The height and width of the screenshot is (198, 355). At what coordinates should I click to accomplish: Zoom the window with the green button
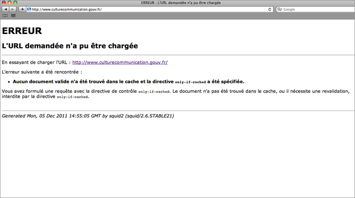click(x=15, y=3)
